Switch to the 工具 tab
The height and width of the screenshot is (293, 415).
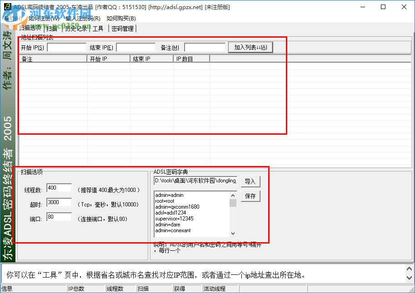pos(98,28)
